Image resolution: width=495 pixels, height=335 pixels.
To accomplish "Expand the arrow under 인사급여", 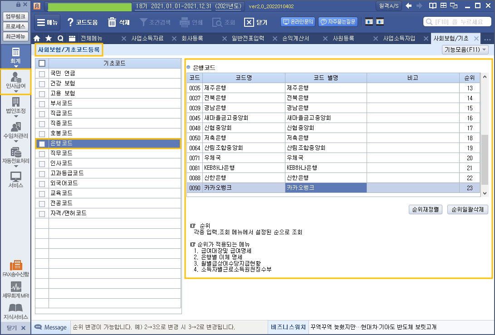I will (16, 92).
